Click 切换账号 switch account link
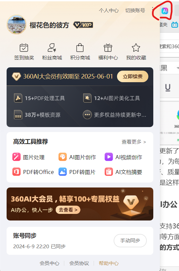The width and height of the screenshot is (179, 271). click(135, 11)
